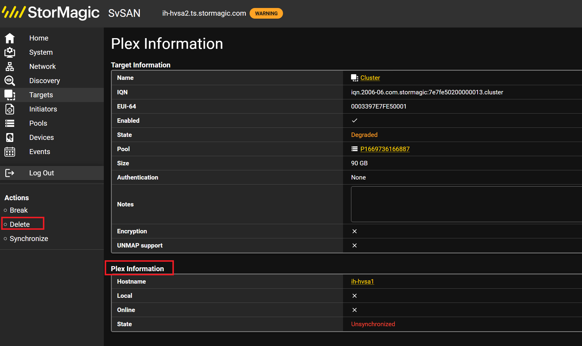Screen dimensions: 582x346
Task: Click the Plex Information section subheading
Action: click(137, 269)
